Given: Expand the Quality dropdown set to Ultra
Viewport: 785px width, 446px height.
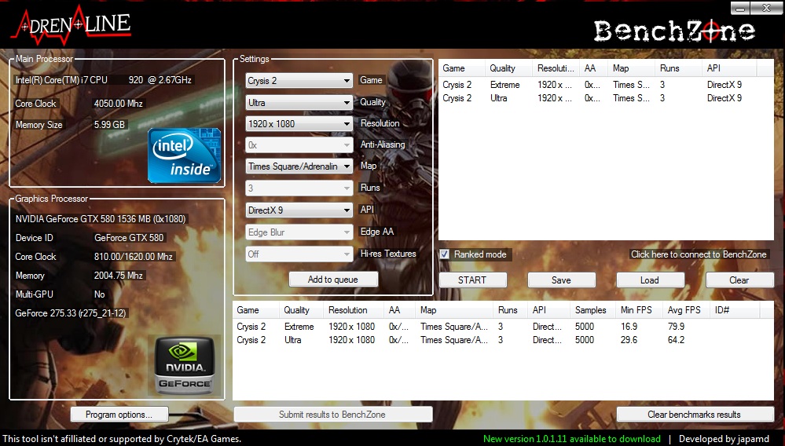Looking at the screenshot, I should (299, 102).
